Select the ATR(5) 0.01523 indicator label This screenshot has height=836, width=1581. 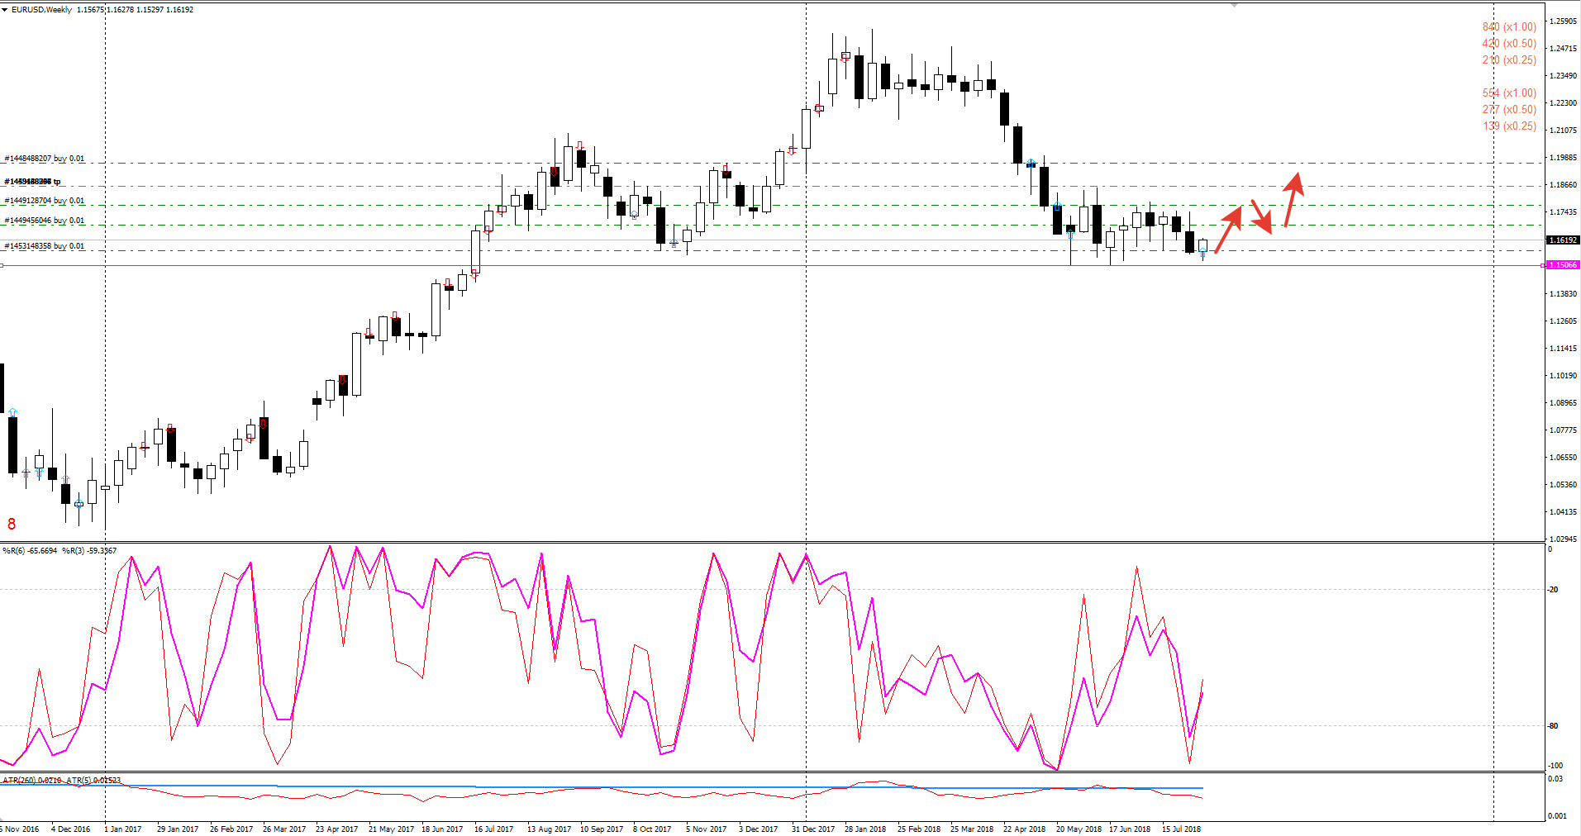click(x=93, y=781)
